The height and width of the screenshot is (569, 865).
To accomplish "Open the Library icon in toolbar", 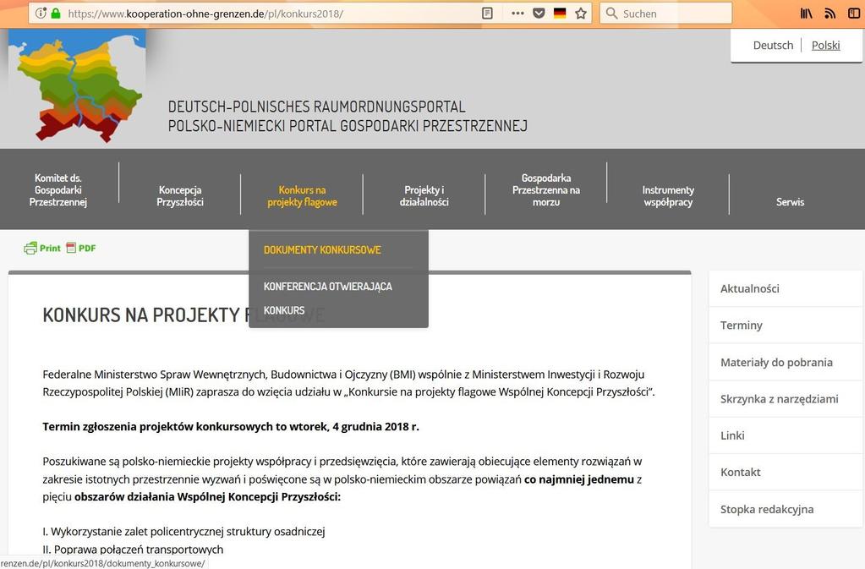I will point(807,14).
